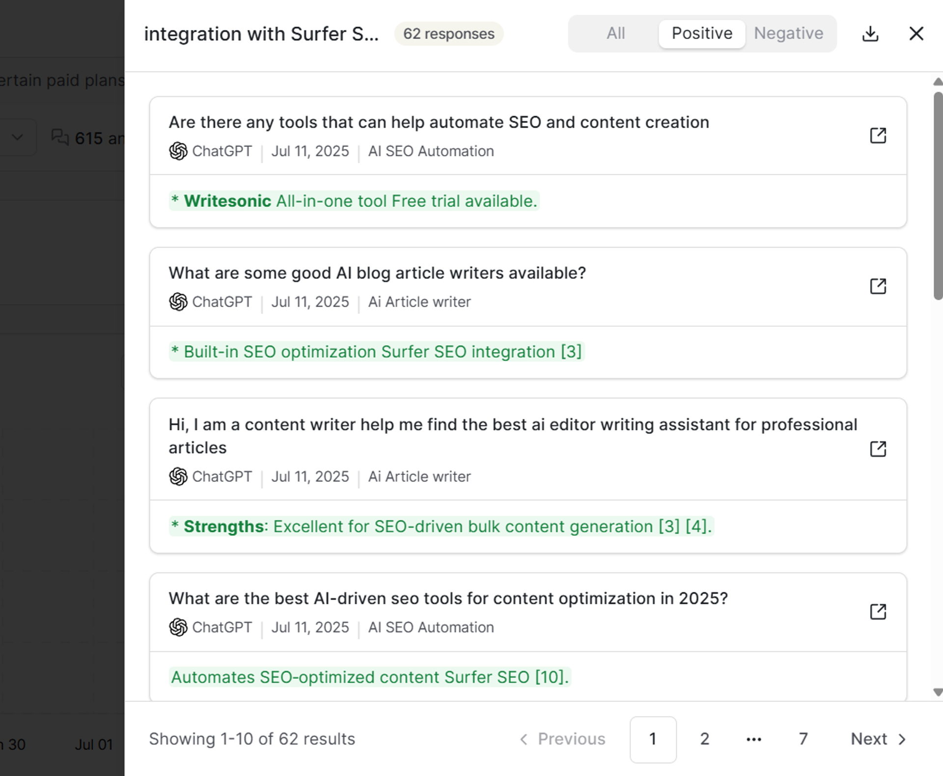Viewport: 943px width, 776px height.
Task: Switch to the Negative filter tab
Action: click(788, 33)
